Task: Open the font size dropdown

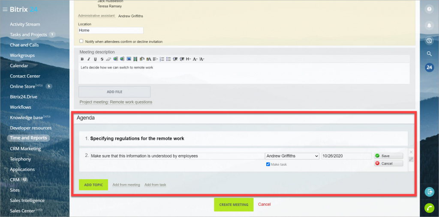Action: [x=202, y=59]
